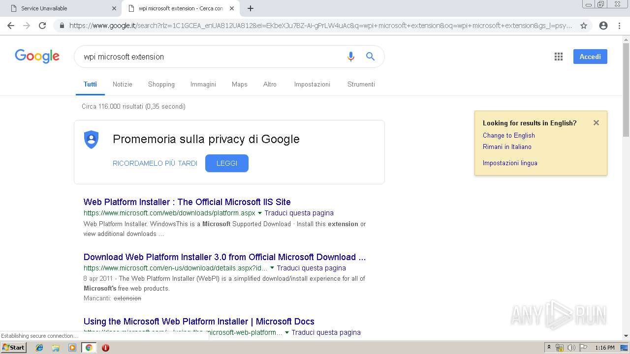This screenshot has height=354, width=630.
Task: Open Impostazioni search settings
Action: 313,85
